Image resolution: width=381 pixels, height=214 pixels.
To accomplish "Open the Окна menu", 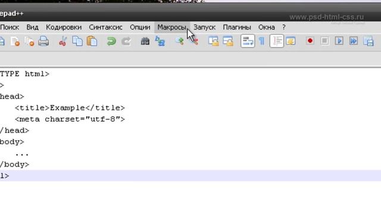I will [x=267, y=27].
